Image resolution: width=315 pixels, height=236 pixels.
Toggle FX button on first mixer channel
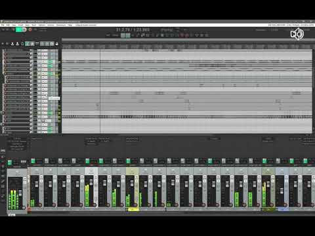point(33,161)
